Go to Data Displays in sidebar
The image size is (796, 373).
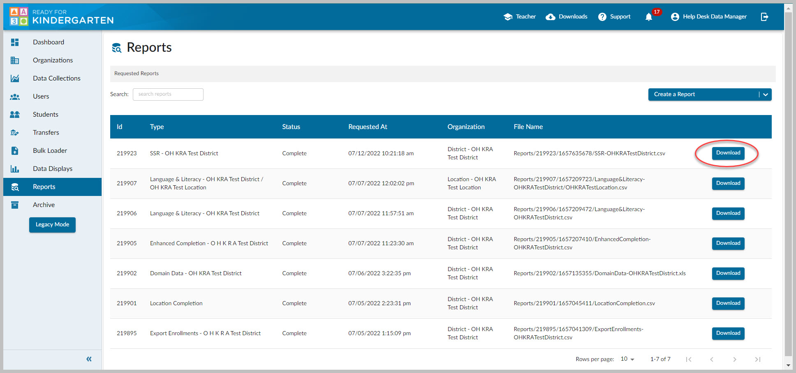(53, 169)
